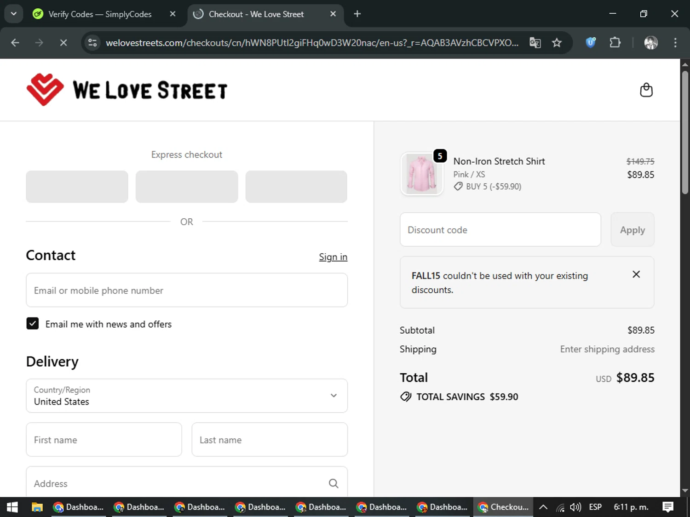Screen dimensions: 690x517
Task: Click the browser forward arrow
Action: [x=39, y=43]
